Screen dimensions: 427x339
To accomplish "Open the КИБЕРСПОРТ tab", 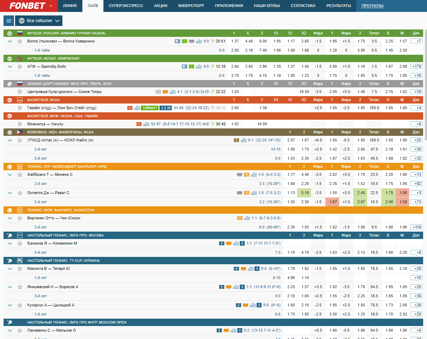I will point(191,6).
